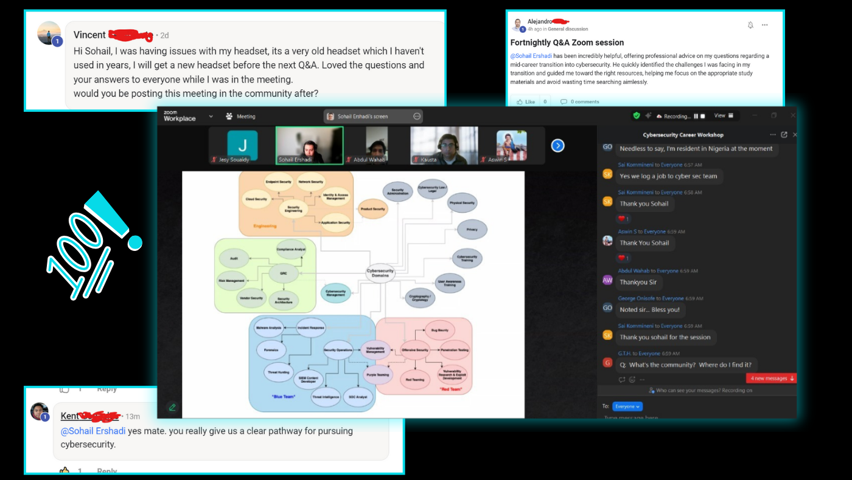The image size is (852, 480).
Task: Click Aswin S's chat avatar photo
Action: [x=607, y=241]
